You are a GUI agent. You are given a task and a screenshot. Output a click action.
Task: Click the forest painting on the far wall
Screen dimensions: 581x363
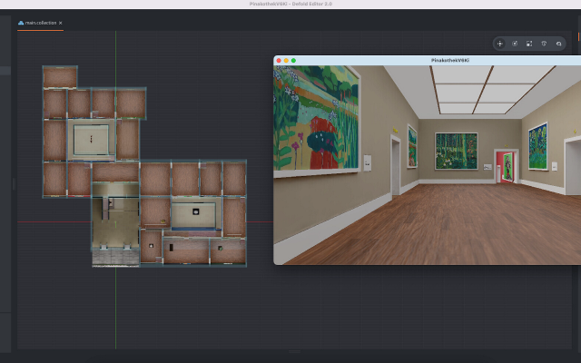(x=456, y=151)
